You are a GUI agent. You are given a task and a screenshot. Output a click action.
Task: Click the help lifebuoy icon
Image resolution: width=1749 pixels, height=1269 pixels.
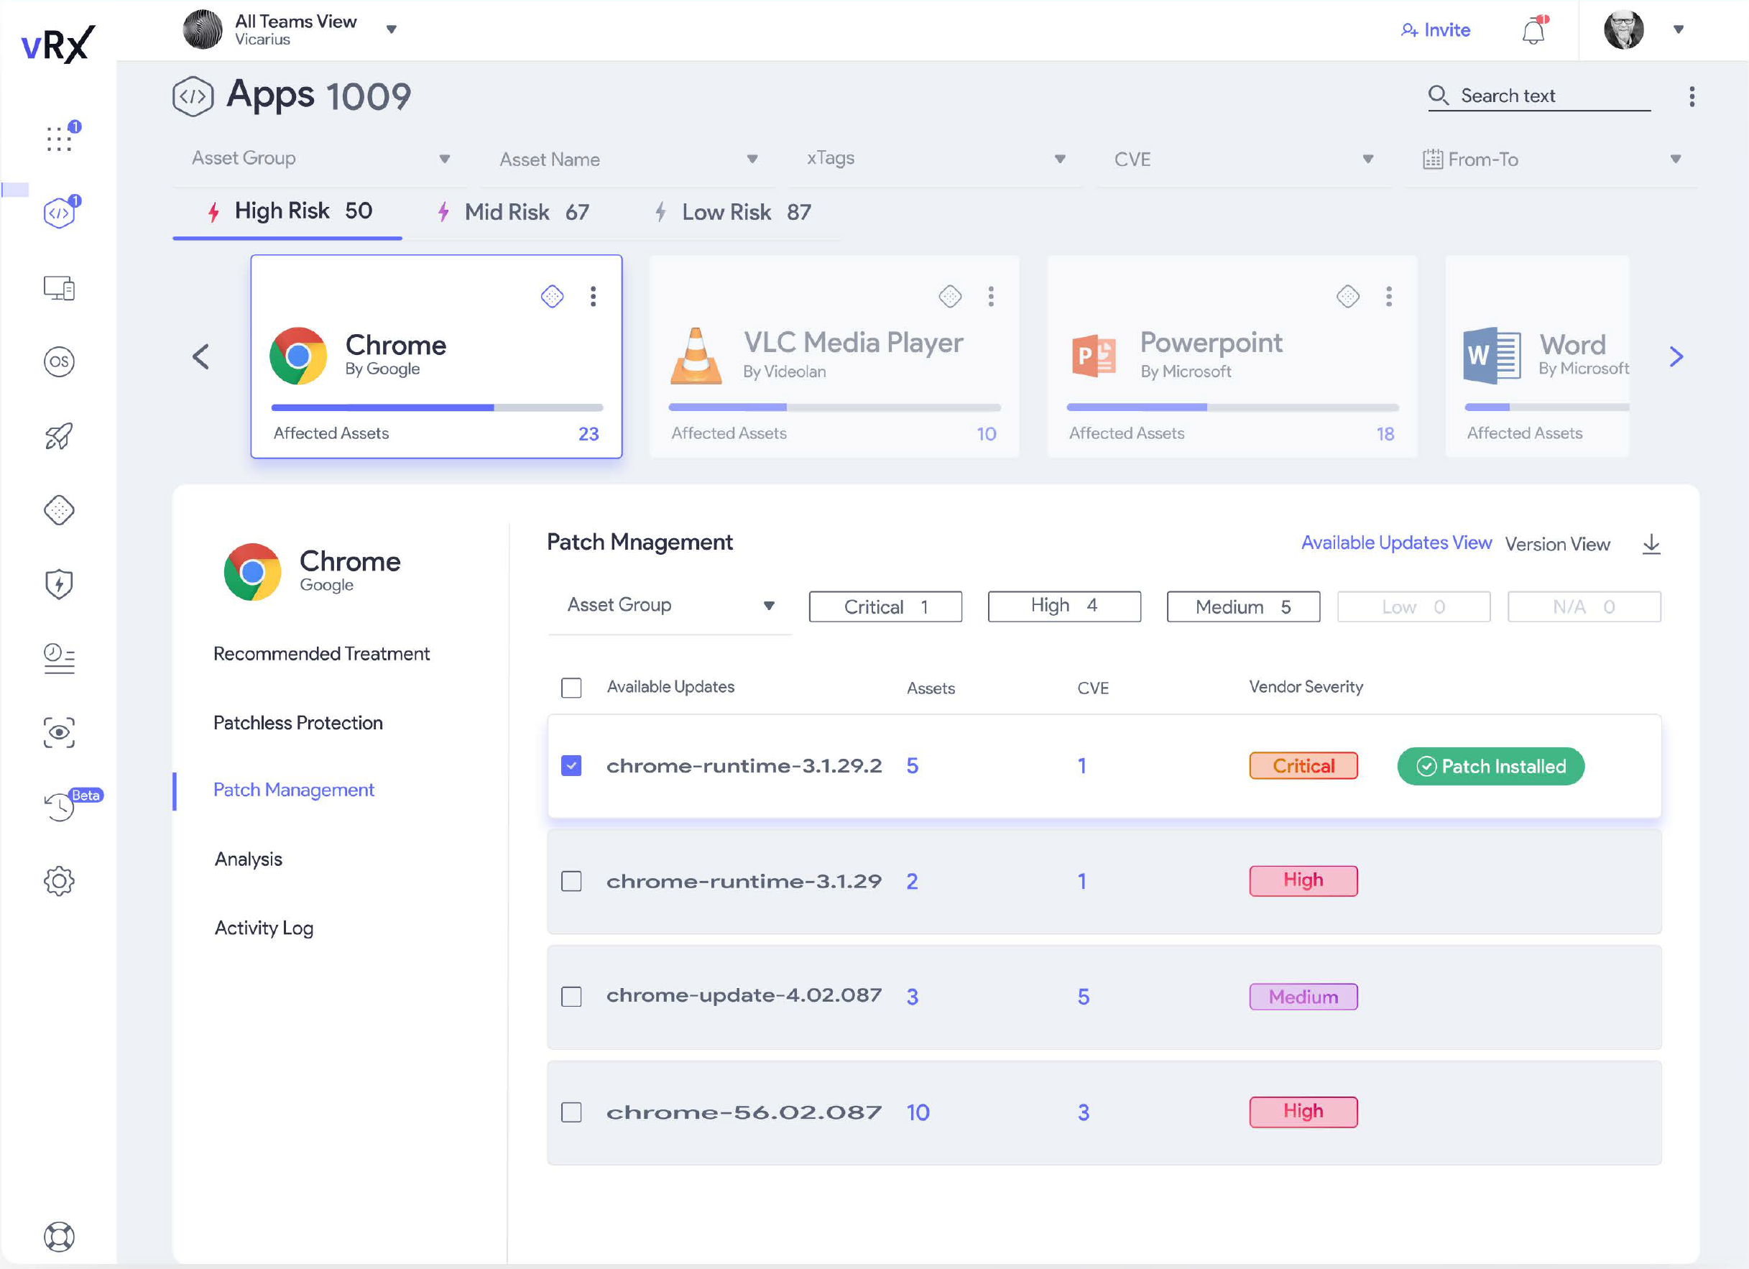tap(59, 1236)
